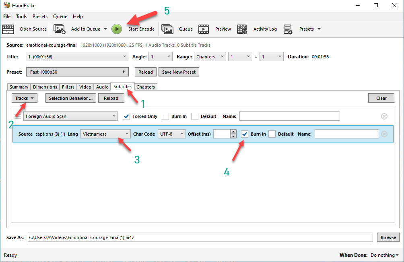The image size is (404, 262).
Task: Open the Vietnamese language dropdown
Action: tap(105, 134)
